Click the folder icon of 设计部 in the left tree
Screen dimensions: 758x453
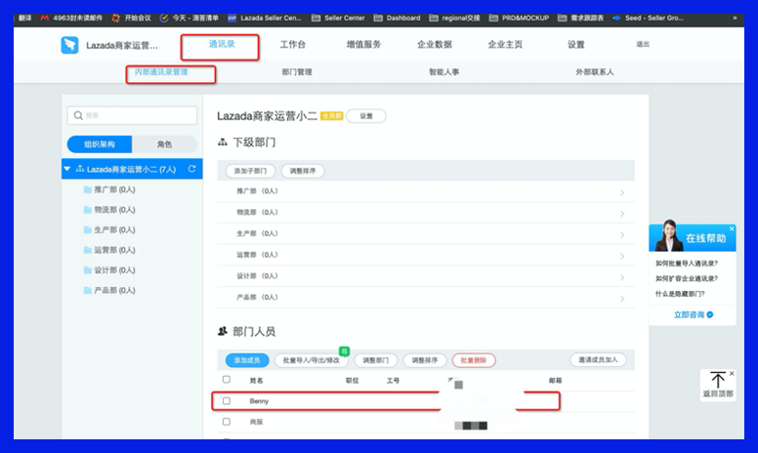coord(88,270)
